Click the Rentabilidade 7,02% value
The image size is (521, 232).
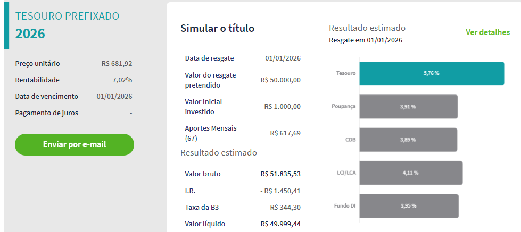click(122, 80)
